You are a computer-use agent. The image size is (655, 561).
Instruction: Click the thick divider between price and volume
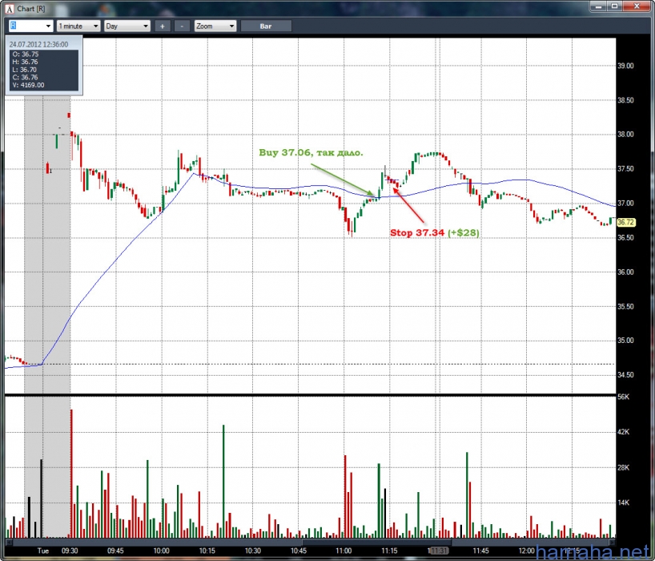pyautogui.click(x=310, y=395)
